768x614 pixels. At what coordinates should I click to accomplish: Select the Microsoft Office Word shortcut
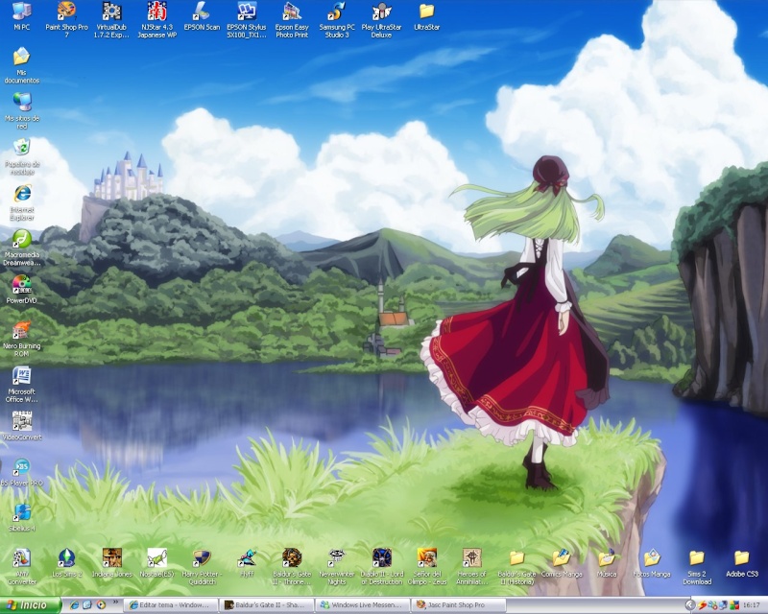coord(21,385)
